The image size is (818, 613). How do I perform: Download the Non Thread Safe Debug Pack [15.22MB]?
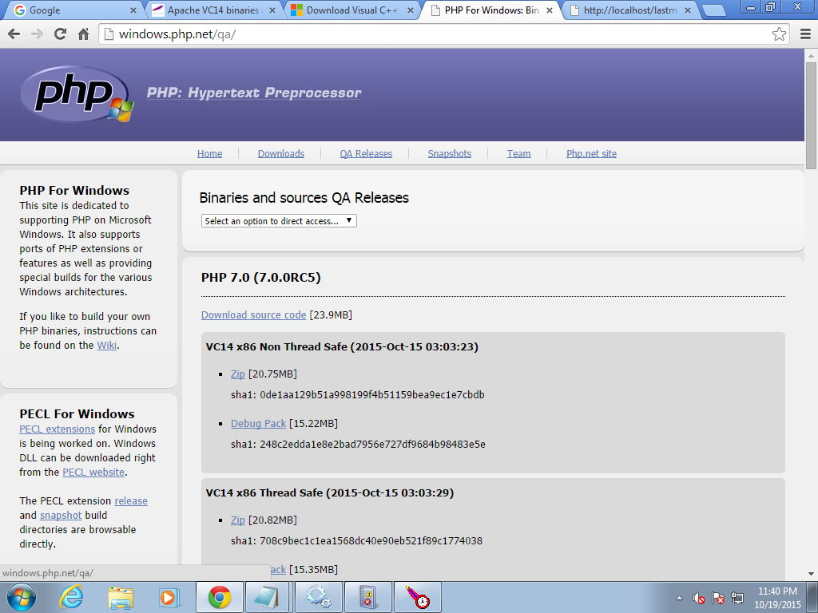point(258,424)
